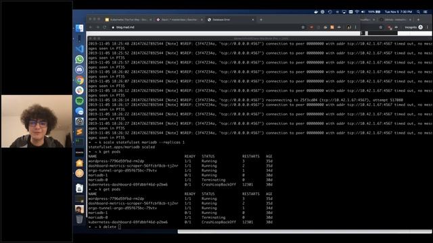Image resolution: width=433 pixels, height=243 pixels.
Task: Open new tab in incognito window
Action: [x=418, y=20]
